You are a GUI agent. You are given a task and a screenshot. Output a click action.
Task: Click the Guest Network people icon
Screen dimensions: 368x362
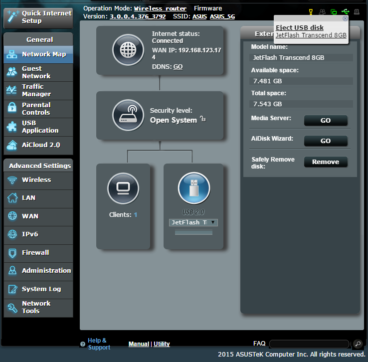point(12,72)
